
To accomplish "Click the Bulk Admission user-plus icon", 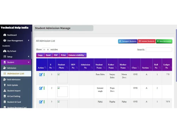I will coord(5,79).
